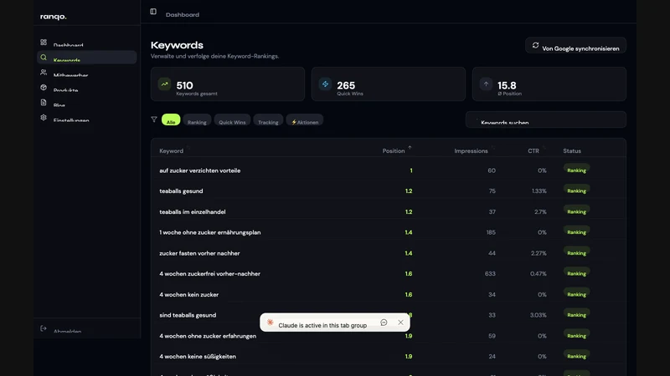Viewport: 670px width, 376px height.
Task: Click the Einstellungen gear icon
Action: (x=44, y=117)
